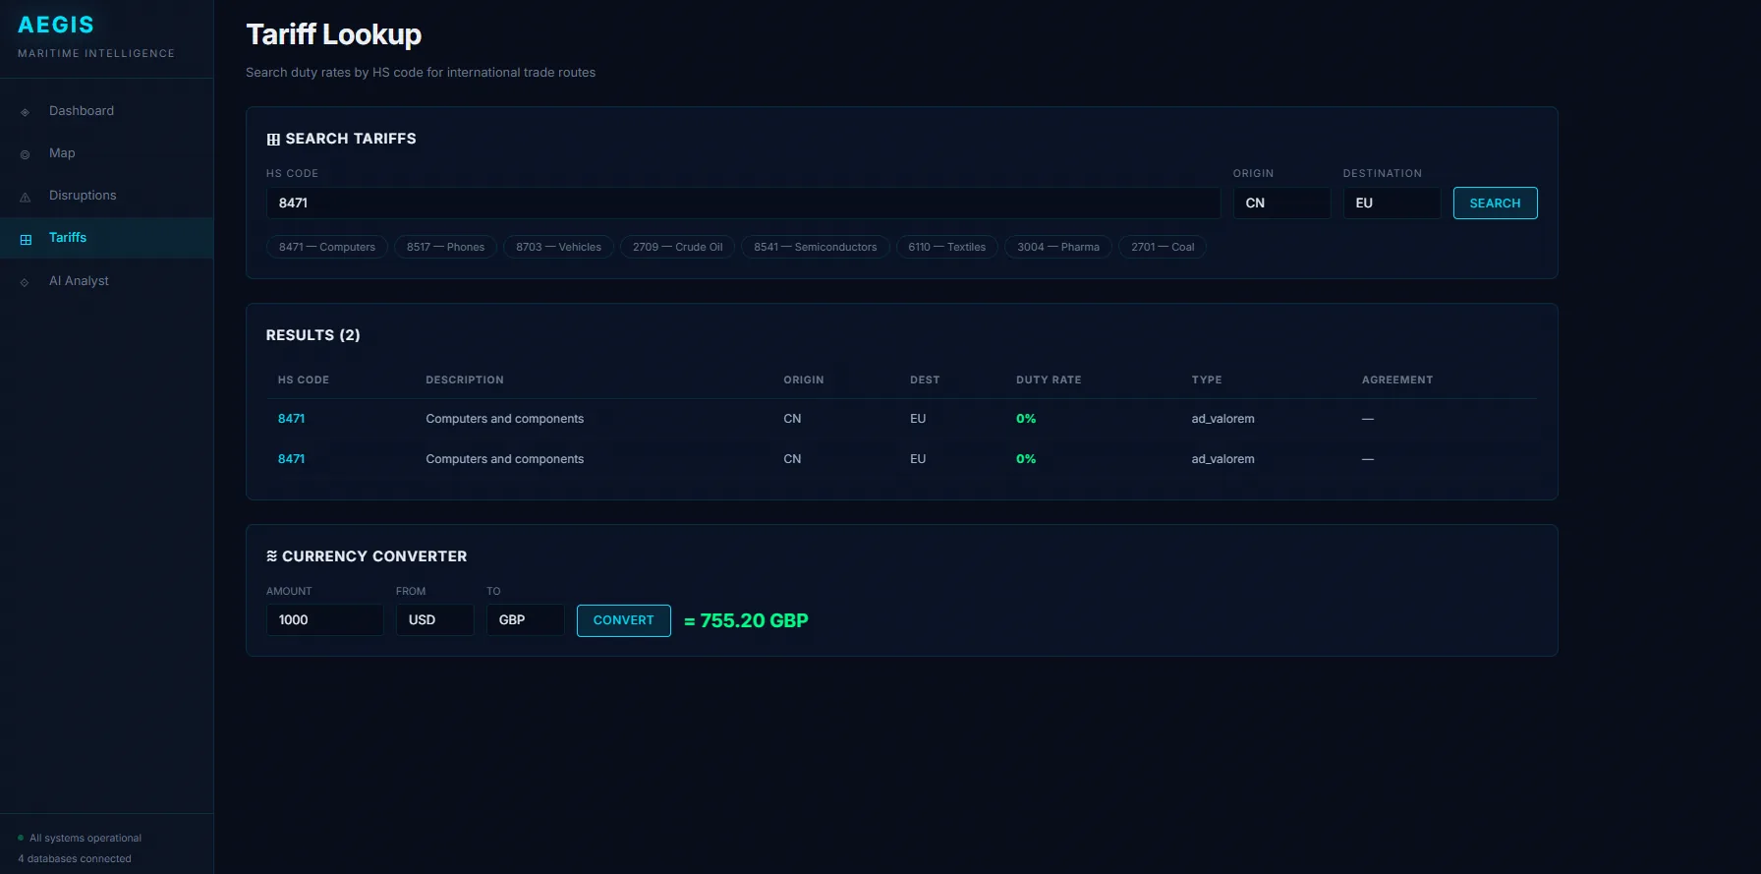Click ad_valorem type in first result row
This screenshot has height=874, width=1761.
(1223, 419)
